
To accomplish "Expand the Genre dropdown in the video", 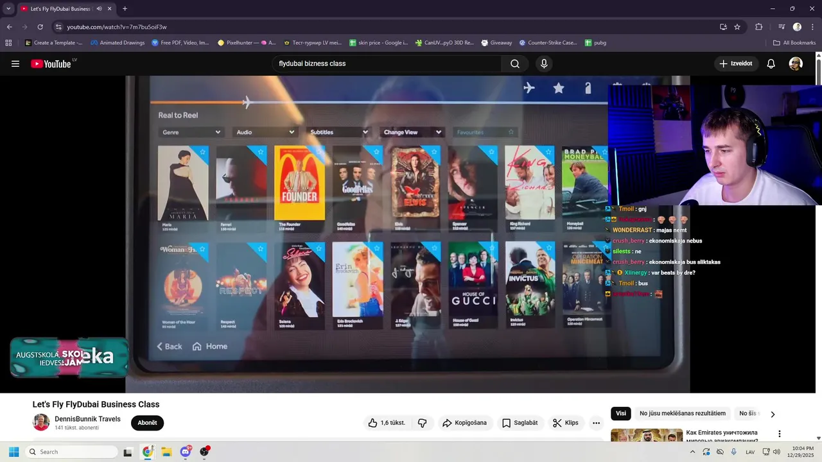I will tap(191, 132).
